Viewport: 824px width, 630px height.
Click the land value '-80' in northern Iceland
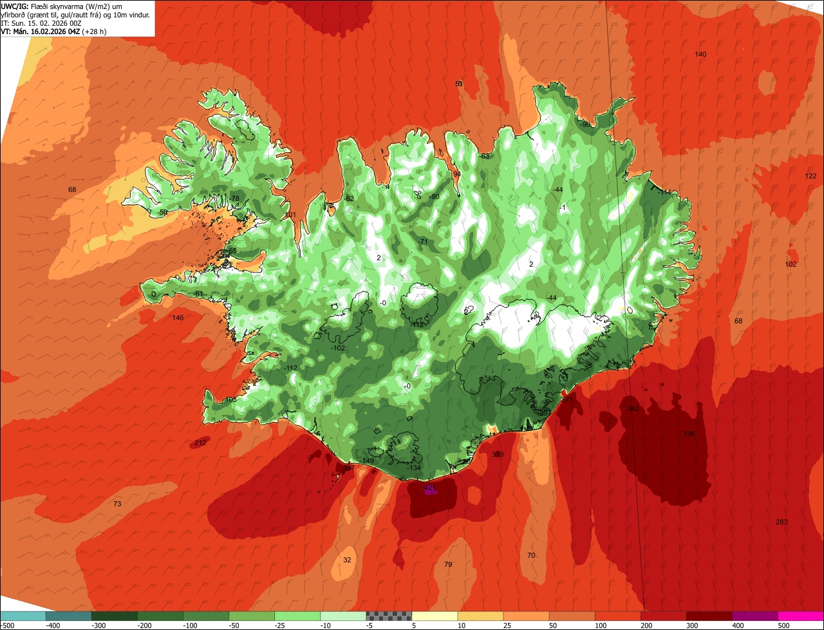[x=434, y=196]
